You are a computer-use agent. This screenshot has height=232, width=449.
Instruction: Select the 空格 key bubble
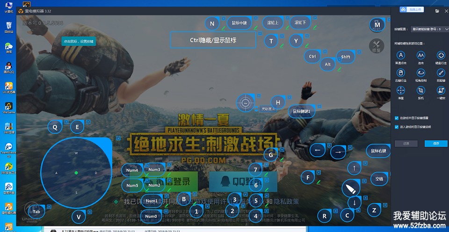(x=379, y=179)
